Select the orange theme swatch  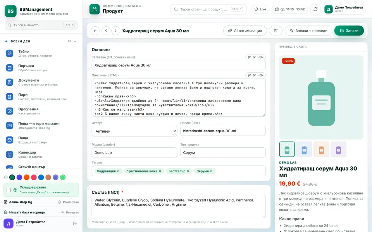[27, 177]
